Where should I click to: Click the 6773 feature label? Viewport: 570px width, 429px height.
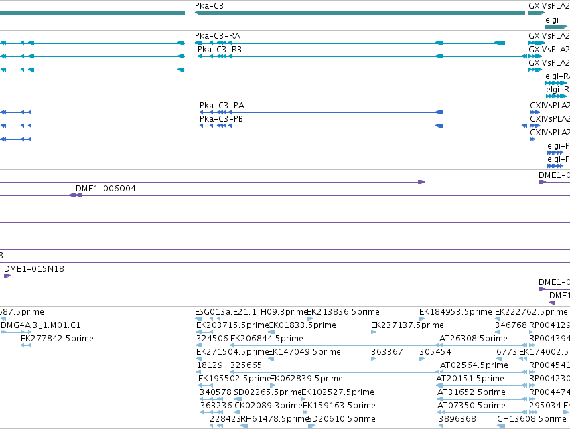pyautogui.click(x=506, y=352)
